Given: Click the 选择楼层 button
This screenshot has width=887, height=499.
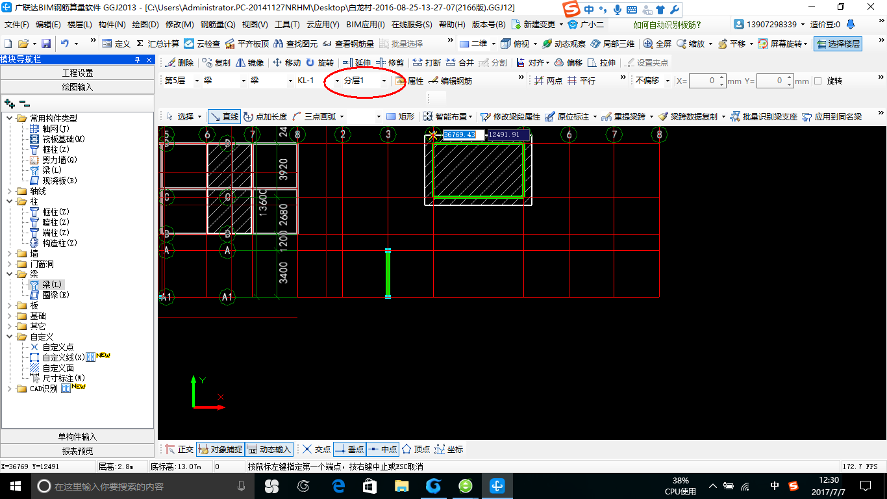Looking at the screenshot, I should pyautogui.click(x=838, y=44).
